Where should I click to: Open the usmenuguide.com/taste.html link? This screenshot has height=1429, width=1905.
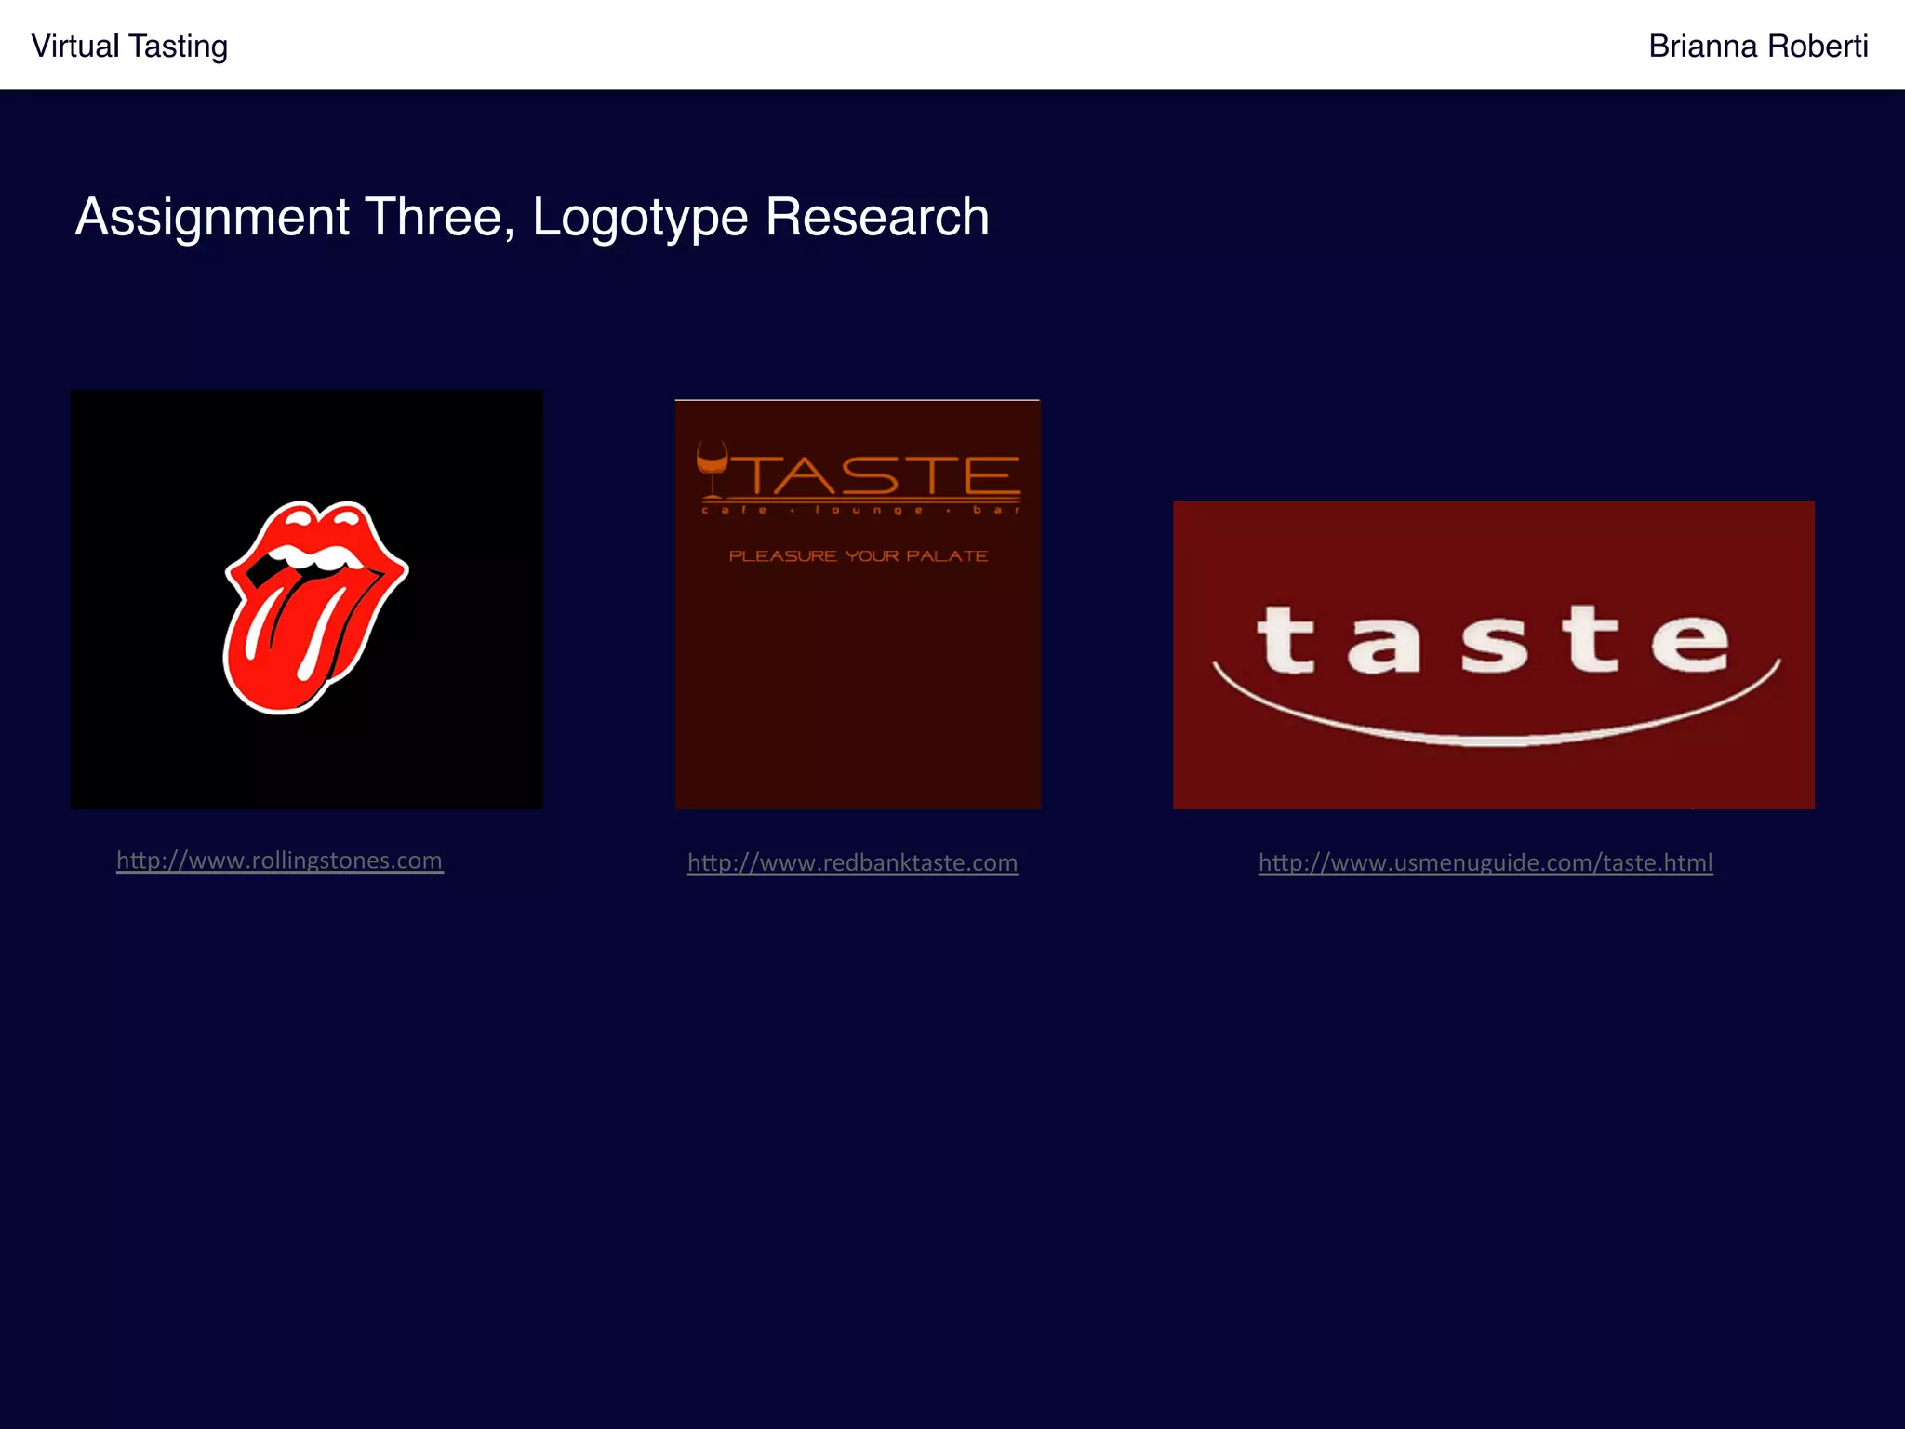tap(1485, 862)
